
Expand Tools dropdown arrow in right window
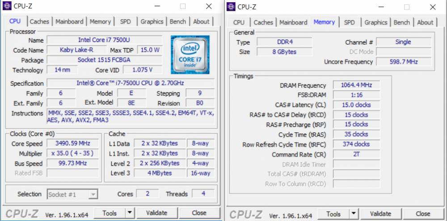354,213
